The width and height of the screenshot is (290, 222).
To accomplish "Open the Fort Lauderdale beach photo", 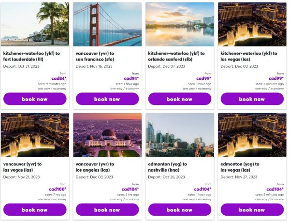I will coord(35,24).
